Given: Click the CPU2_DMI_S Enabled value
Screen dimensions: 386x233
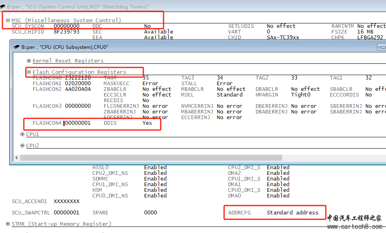Looking at the screenshot, I should pyautogui.click(x=278, y=167).
